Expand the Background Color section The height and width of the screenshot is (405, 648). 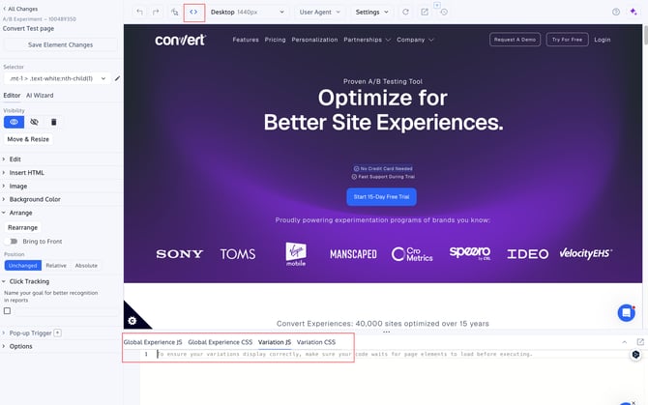point(35,199)
